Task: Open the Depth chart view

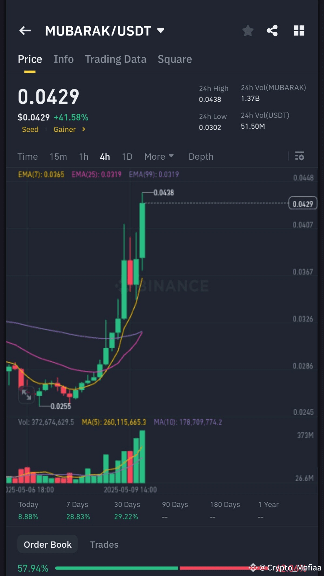Action: 201,157
